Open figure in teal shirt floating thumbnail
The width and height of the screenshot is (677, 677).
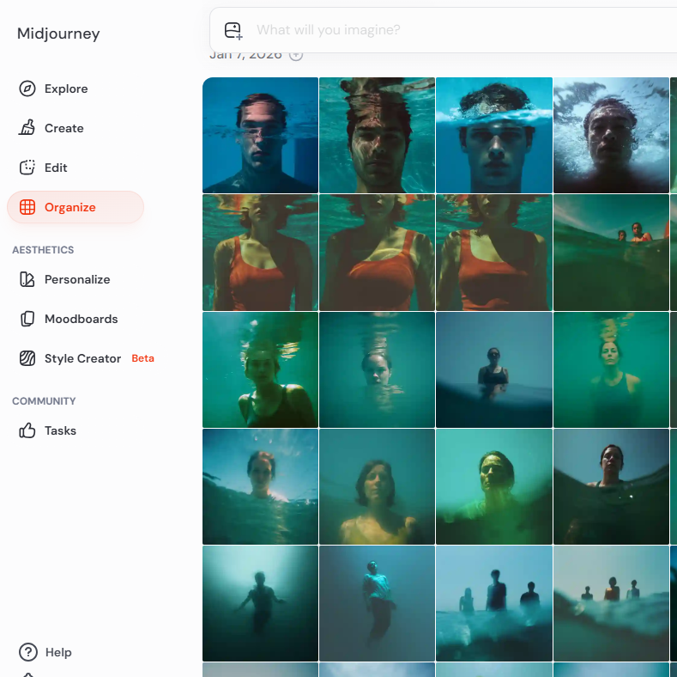(x=377, y=603)
